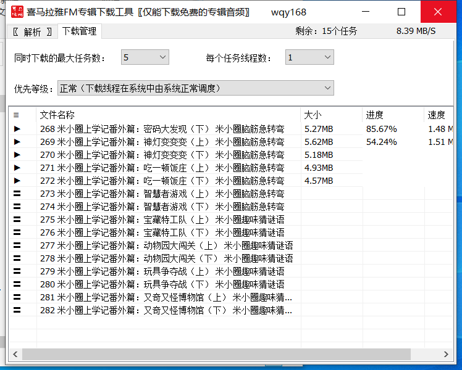
Task: Click the queued icon for row 282
Action: tap(17, 310)
